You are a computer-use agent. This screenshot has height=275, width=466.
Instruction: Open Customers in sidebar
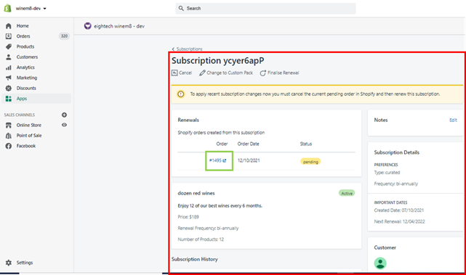pyautogui.click(x=27, y=57)
